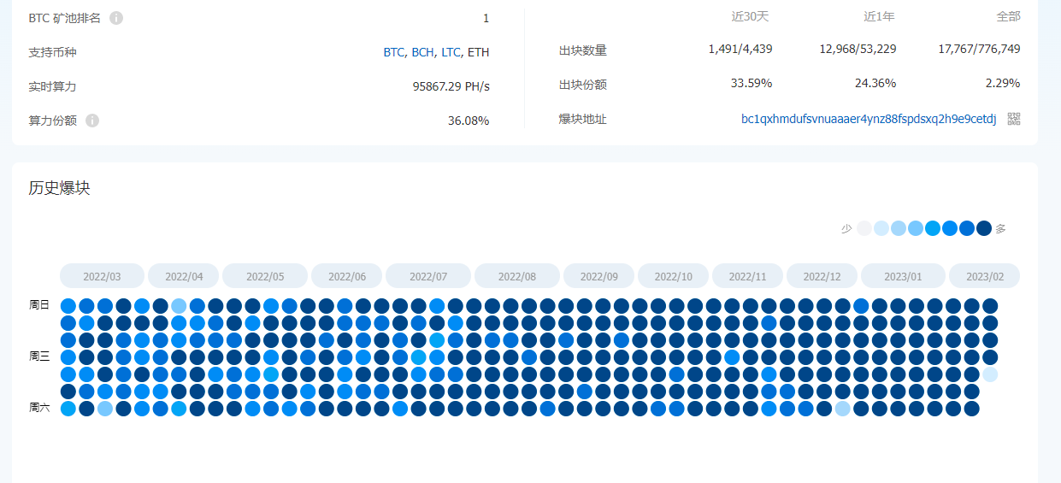This screenshot has width=1061, height=483.
Task: Click the 12,968/53,229 block count value
Action: [x=858, y=49]
